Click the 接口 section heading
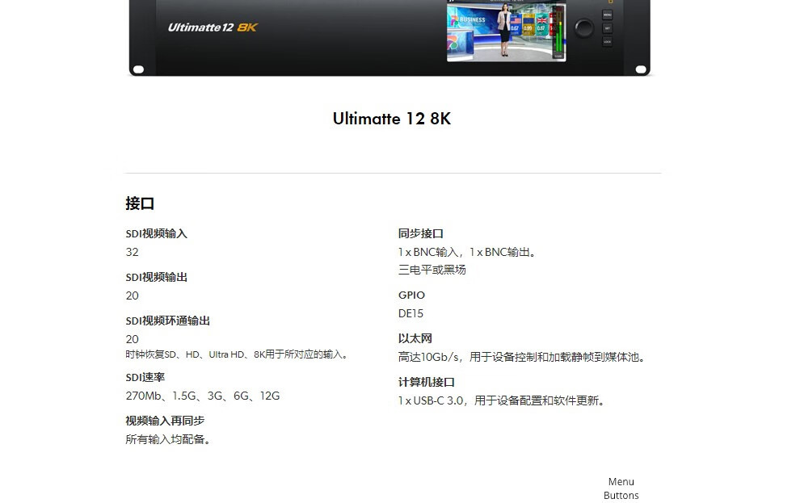 pos(140,203)
